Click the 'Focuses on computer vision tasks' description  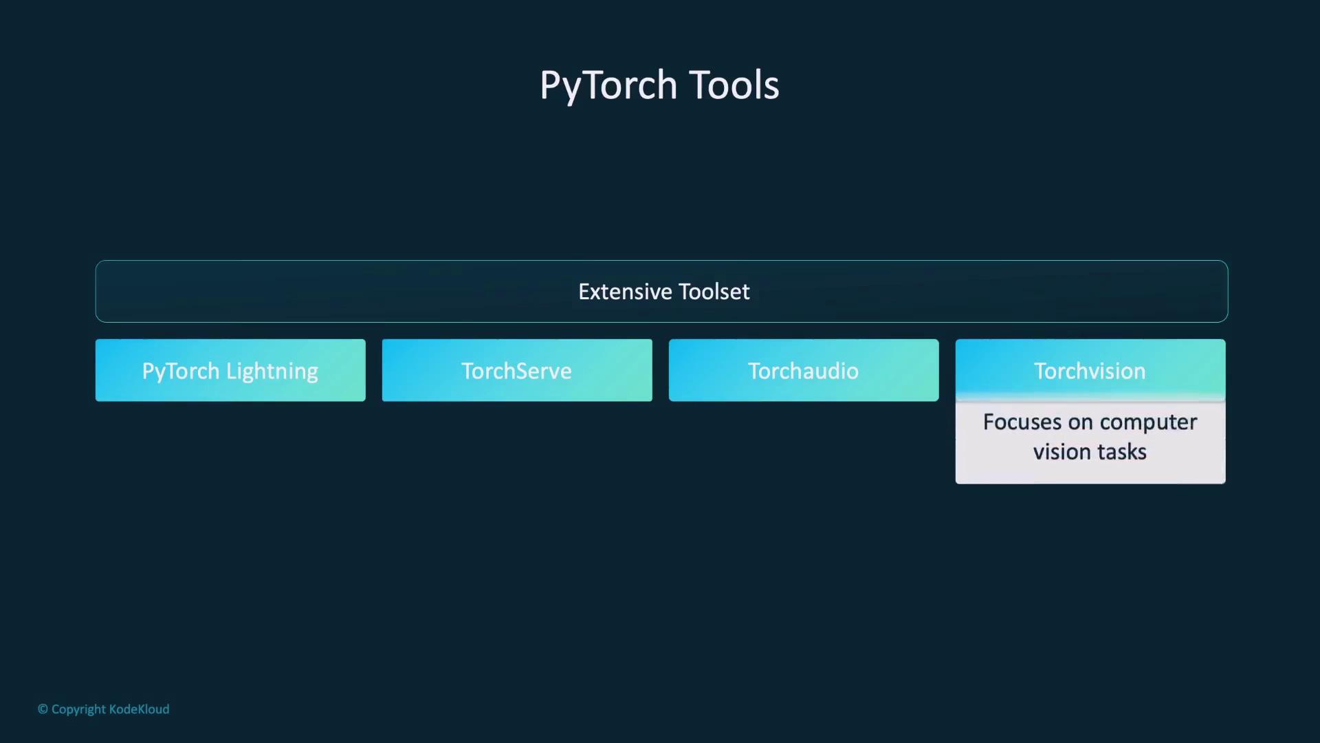1090,437
